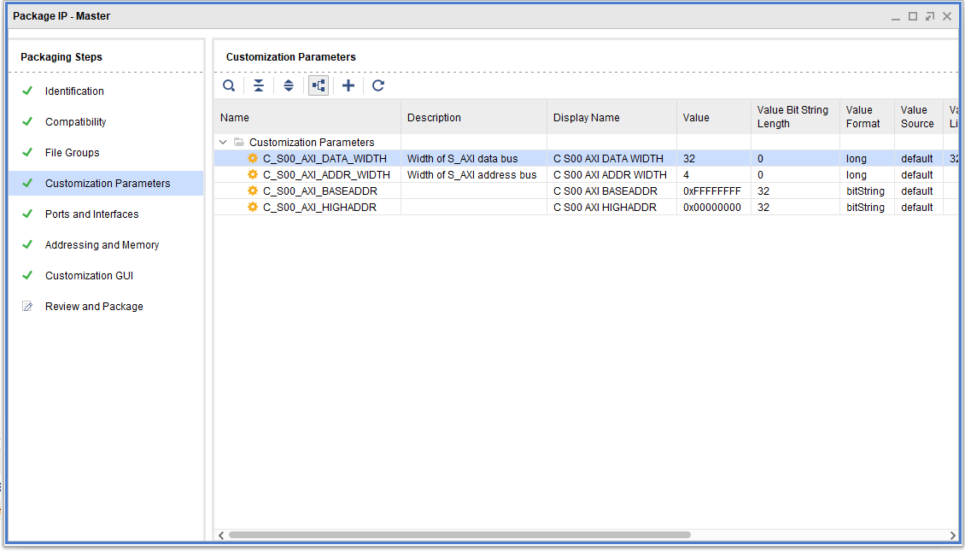Collapse all rows with the toolbar icon

259,85
